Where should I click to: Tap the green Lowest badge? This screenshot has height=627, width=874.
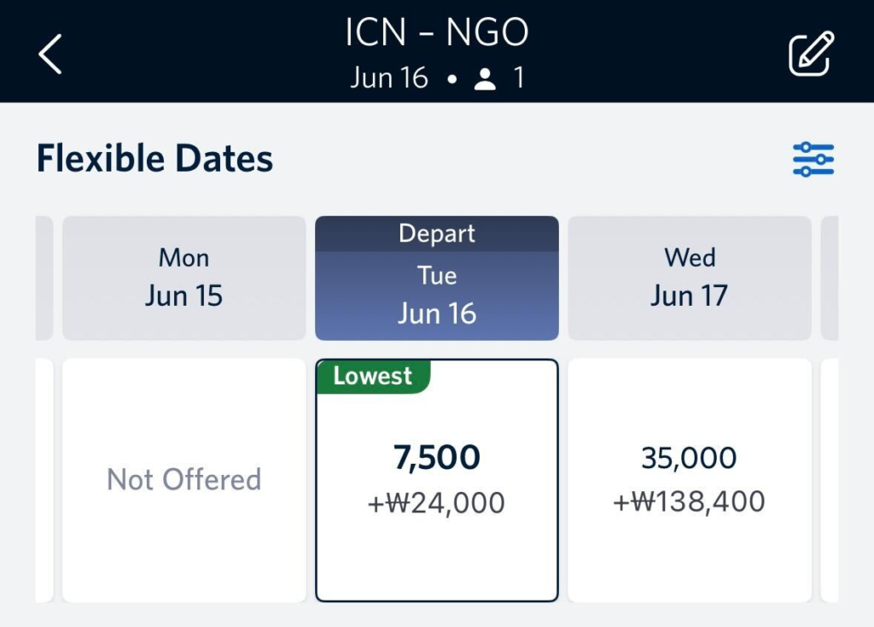pos(373,377)
